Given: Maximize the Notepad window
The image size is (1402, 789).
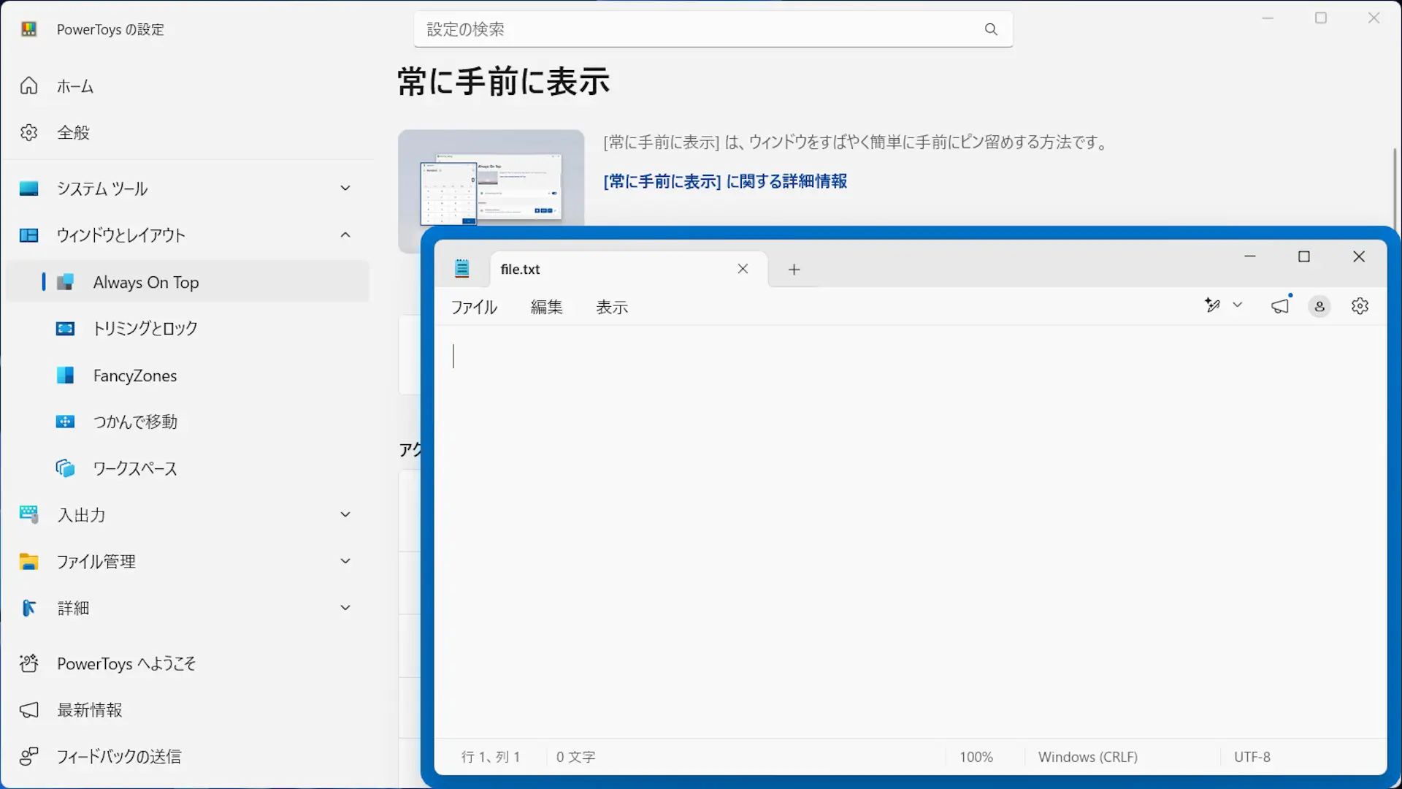Looking at the screenshot, I should coord(1304,256).
